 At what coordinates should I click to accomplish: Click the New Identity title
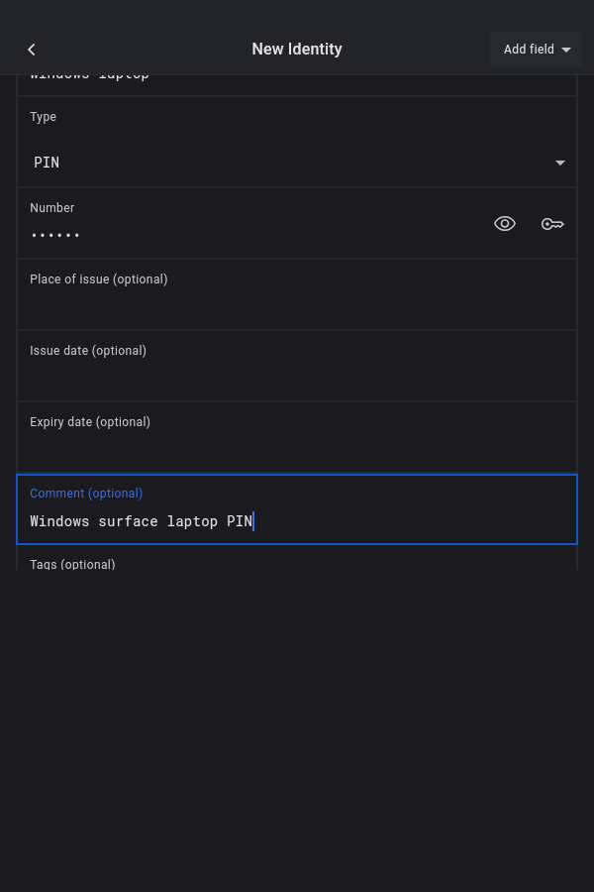coord(297,50)
